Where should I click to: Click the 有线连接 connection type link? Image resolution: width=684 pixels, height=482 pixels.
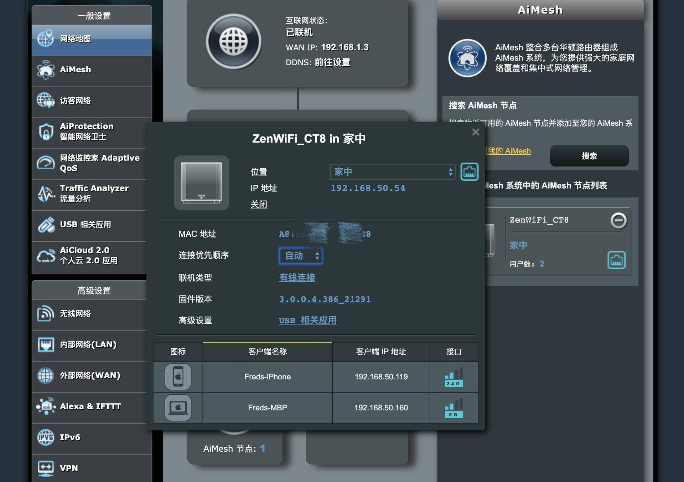[x=297, y=278]
